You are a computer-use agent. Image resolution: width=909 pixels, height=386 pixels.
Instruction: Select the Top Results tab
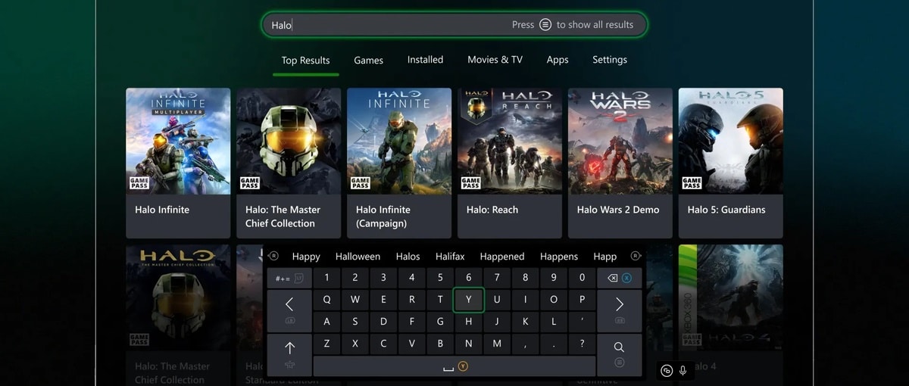click(306, 61)
